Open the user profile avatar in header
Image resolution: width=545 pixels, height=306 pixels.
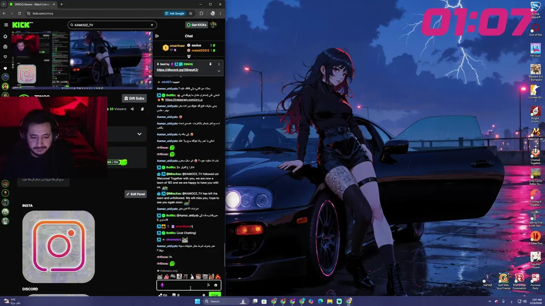(213, 25)
